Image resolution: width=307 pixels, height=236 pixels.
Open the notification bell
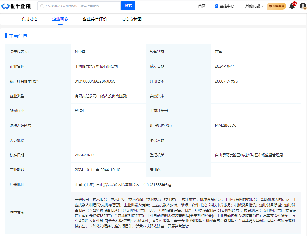click(292, 6)
